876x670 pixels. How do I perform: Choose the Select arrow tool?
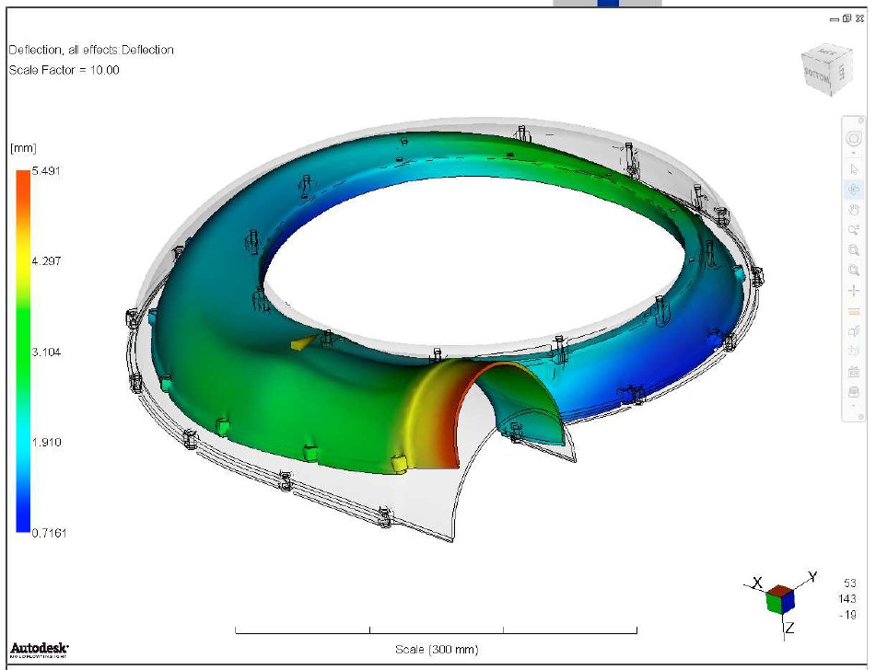[853, 169]
